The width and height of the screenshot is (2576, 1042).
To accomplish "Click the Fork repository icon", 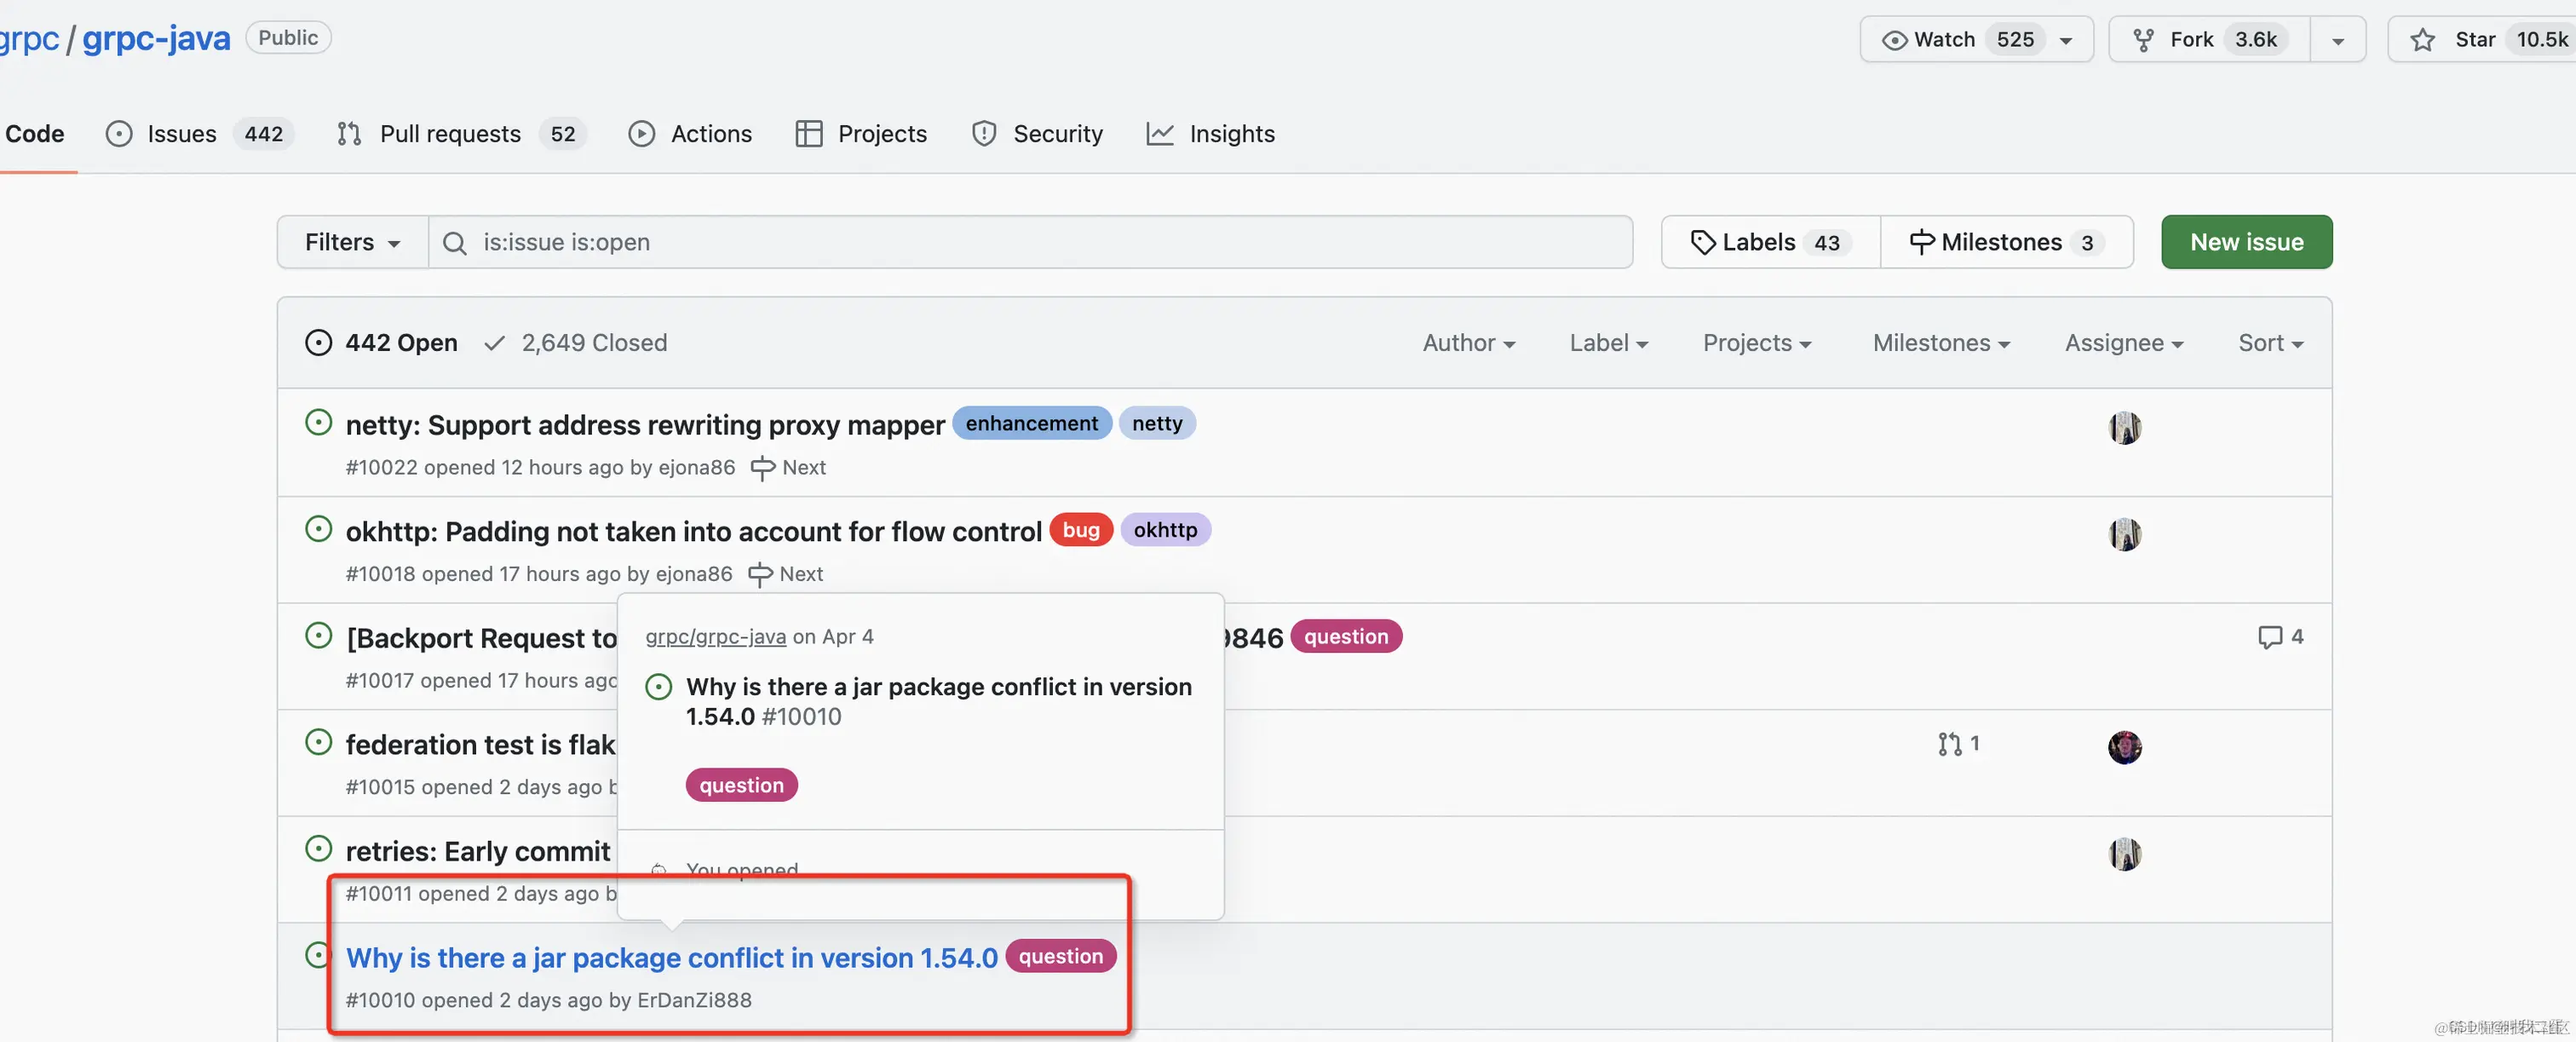I will [x=2143, y=40].
